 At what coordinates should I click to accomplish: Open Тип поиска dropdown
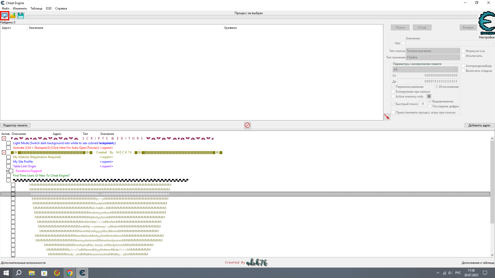point(433,51)
